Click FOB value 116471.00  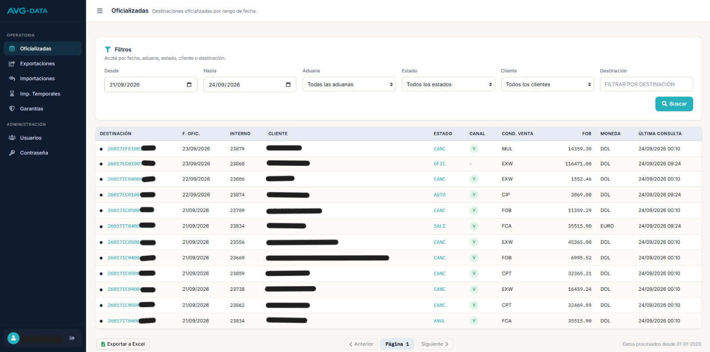[578, 164]
